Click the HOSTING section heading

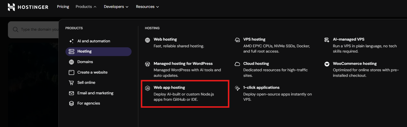pyautogui.click(x=152, y=28)
